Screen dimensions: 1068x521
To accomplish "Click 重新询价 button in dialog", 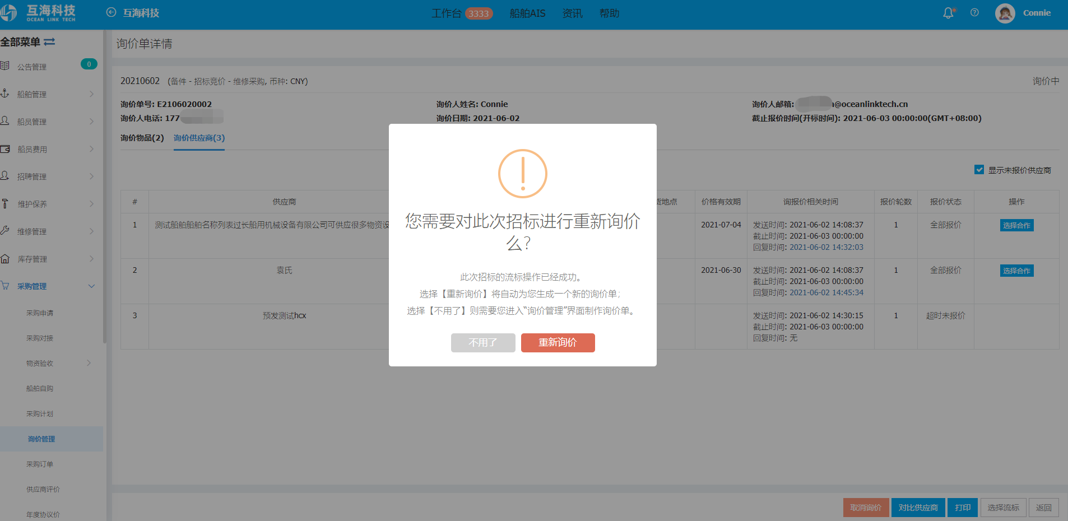I will pyautogui.click(x=558, y=342).
